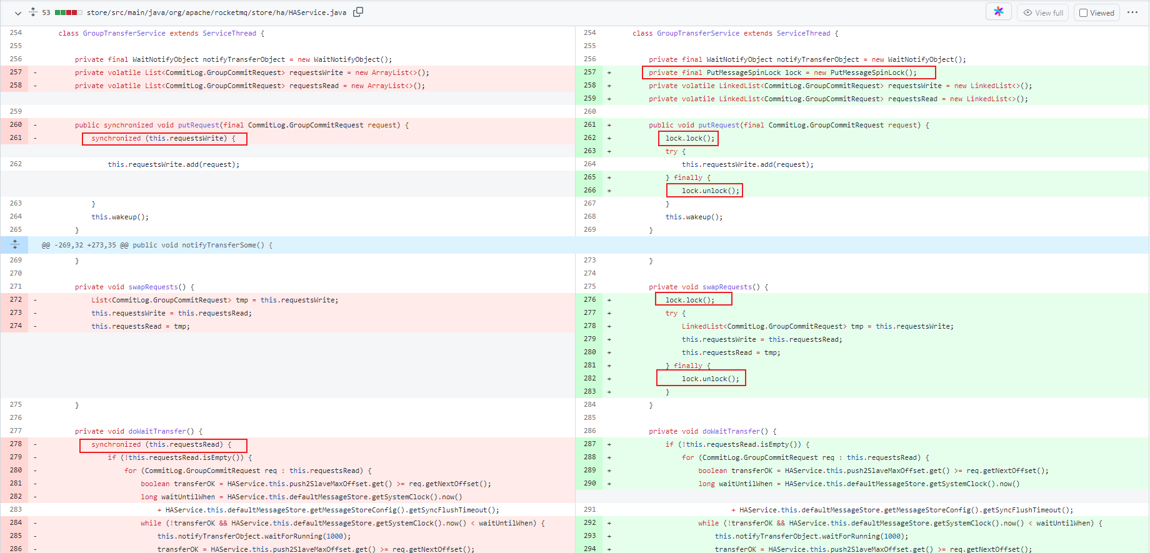Select added line with PutMessageSpinLock declaration
1150x553 pixels.
pyautogui.click(x=782, y=72)
